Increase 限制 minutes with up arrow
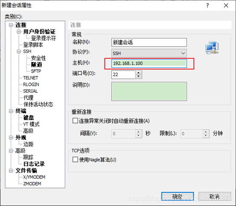This screenshot has width=236, height=206. 206,132
